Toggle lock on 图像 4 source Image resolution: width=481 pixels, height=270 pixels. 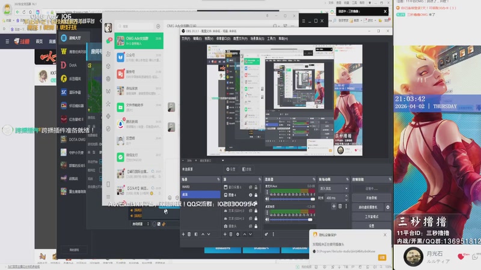coord(256,194)
